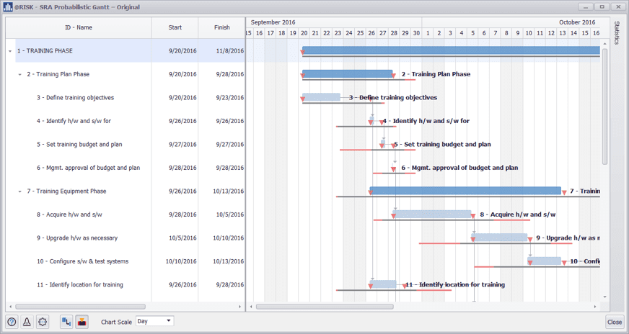Click the 2 - Training Plan Phase Gantt bar

347,73
